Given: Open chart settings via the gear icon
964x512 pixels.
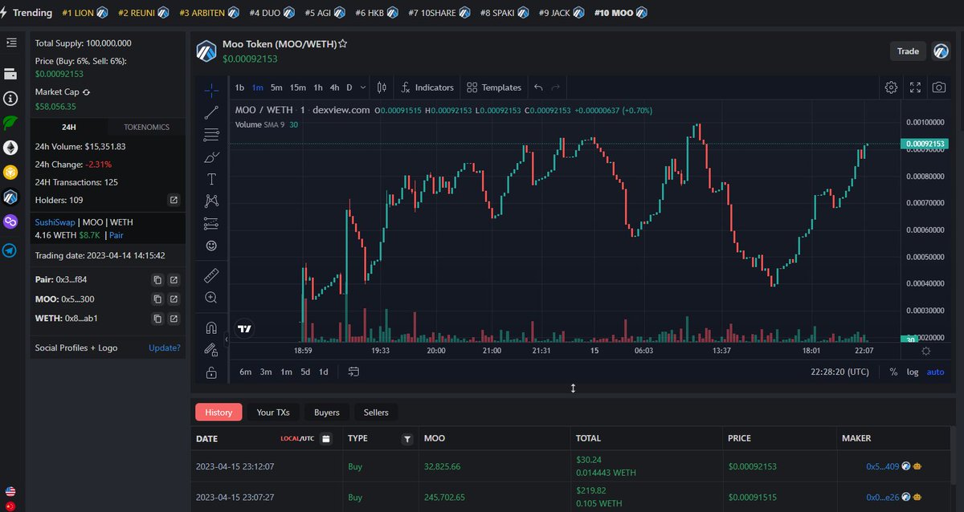Looking at the screenshot, I should (x=891, y=87).
